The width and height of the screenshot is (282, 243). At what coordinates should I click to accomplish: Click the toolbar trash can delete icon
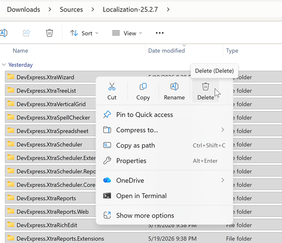click(49, 33)
